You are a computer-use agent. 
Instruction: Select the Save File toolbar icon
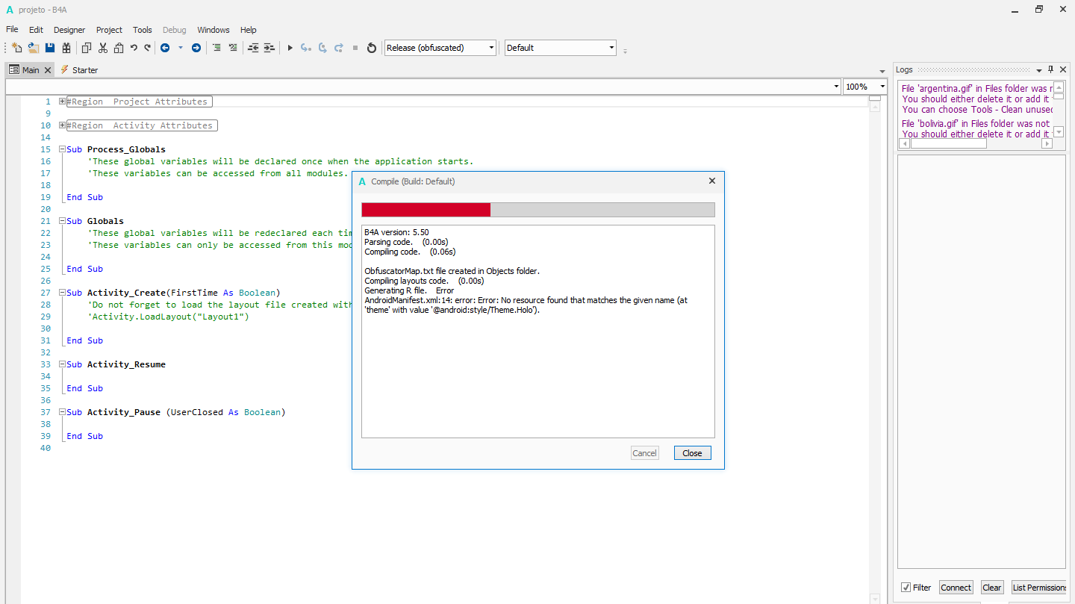click(49, 47)
